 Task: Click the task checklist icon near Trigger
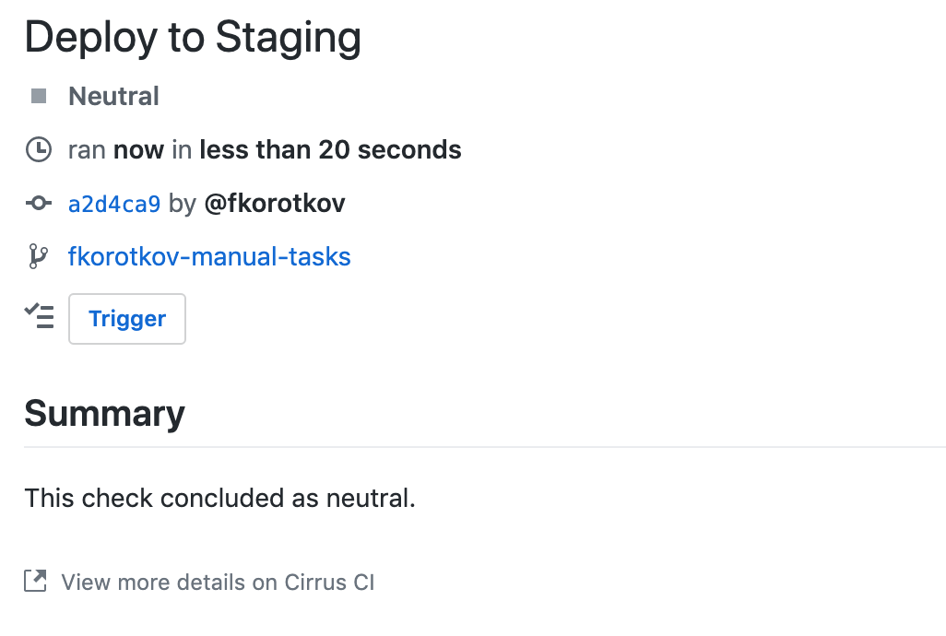(x=39, y=316)
